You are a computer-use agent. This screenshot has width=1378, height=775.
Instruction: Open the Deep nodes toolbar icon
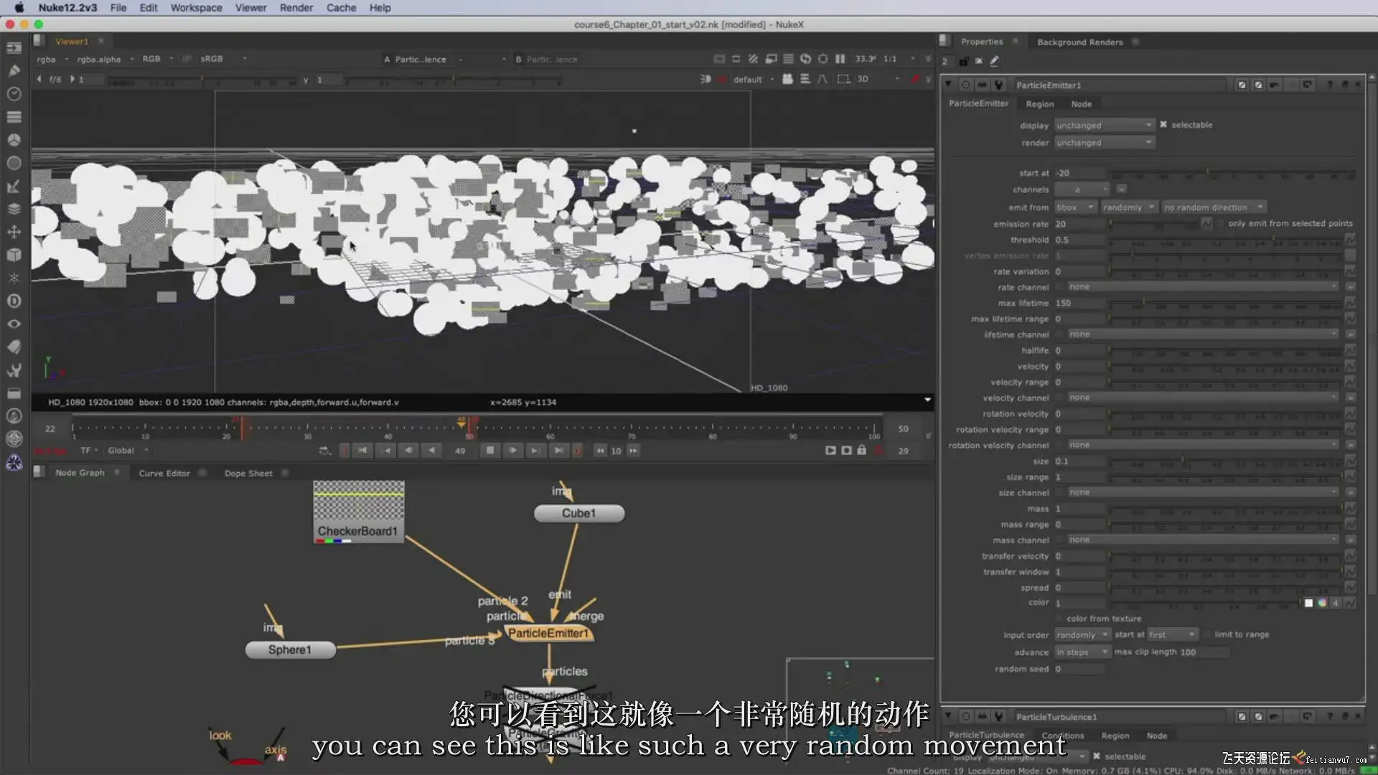click(x=14, y=301)
